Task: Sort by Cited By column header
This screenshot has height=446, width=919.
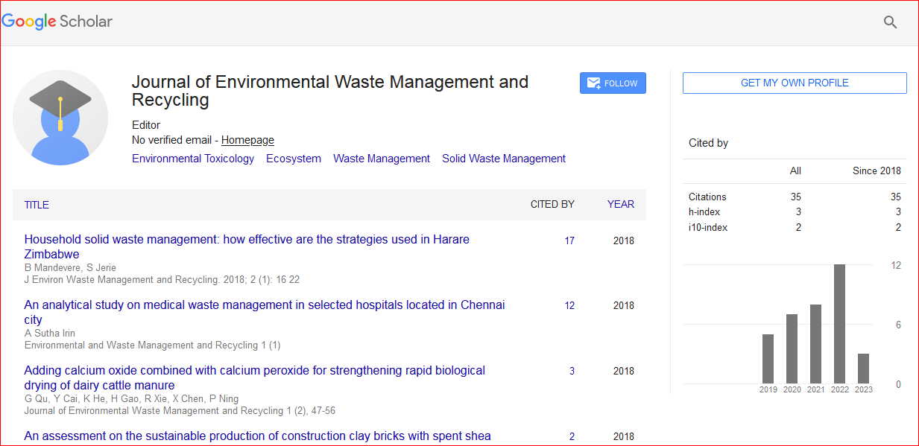Action: point(552,204)
